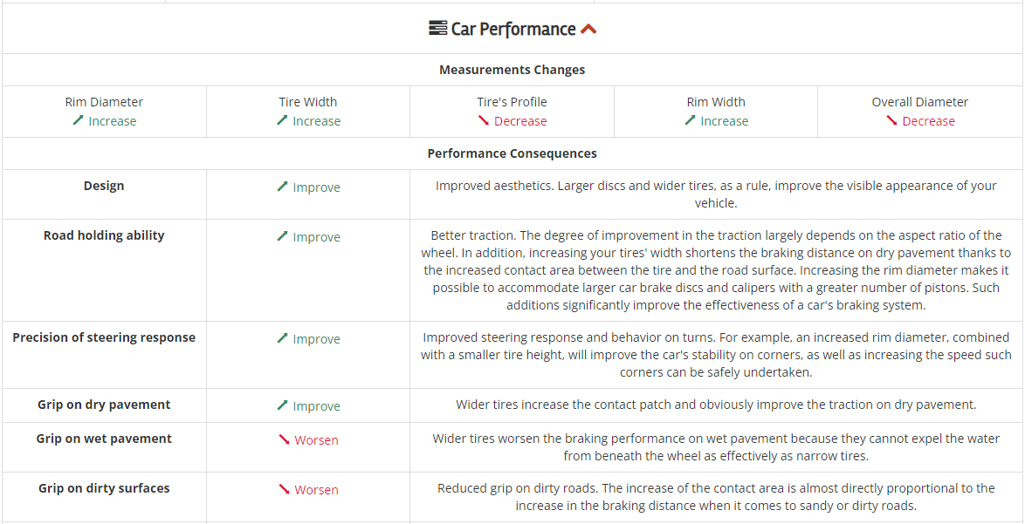Click the Grip on dry pavement improve arrow
Image resolution: width=1025 pixels, height=524 pixels.
tap(282, 405)
